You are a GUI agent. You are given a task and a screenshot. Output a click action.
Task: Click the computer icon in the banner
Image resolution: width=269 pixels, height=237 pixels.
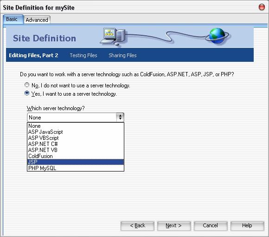113,37
